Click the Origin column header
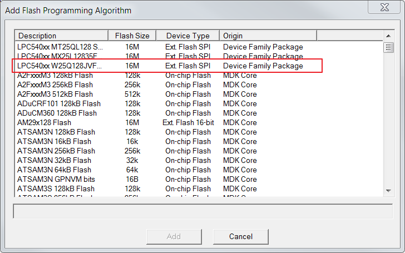405x253 pixels. point(268,36)
